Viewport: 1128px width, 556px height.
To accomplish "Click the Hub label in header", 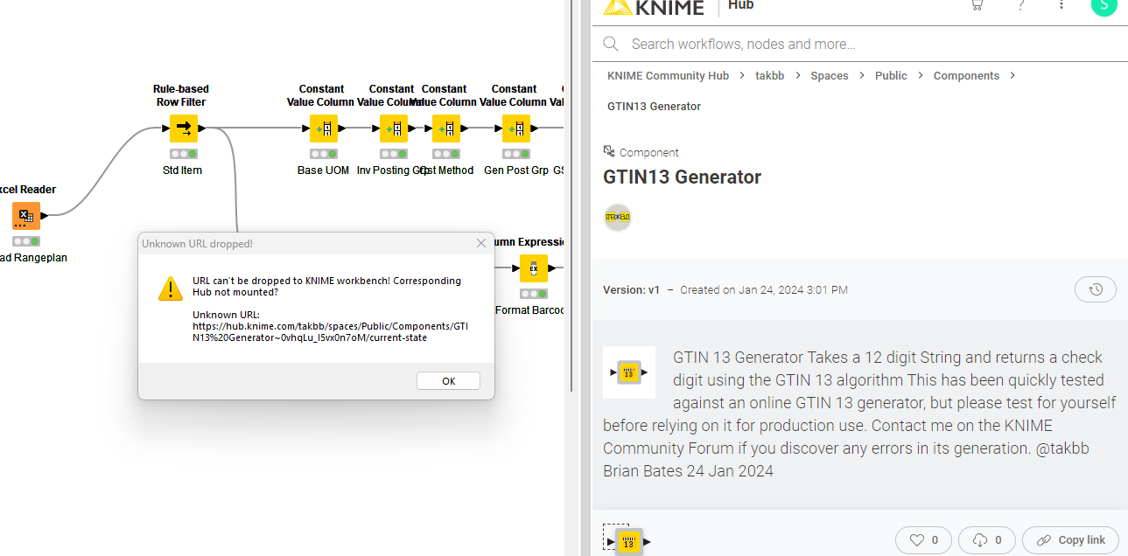I will 740,5.
